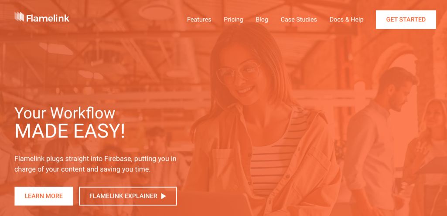Go to the Pricing menu item

[233, 20]
